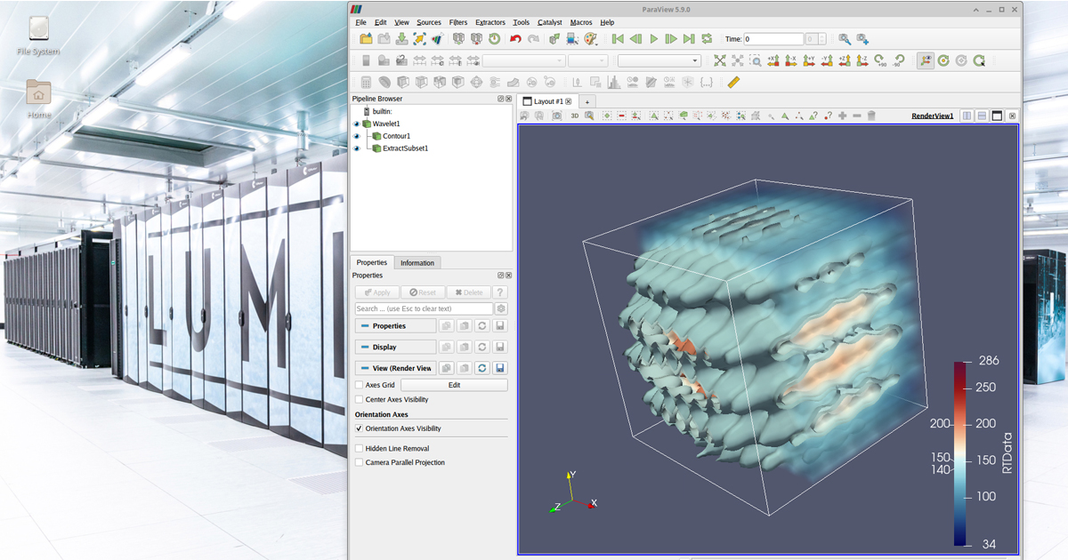Click the Time value input field
Screen dimensions: 1068x560
[x=773, y=39]
